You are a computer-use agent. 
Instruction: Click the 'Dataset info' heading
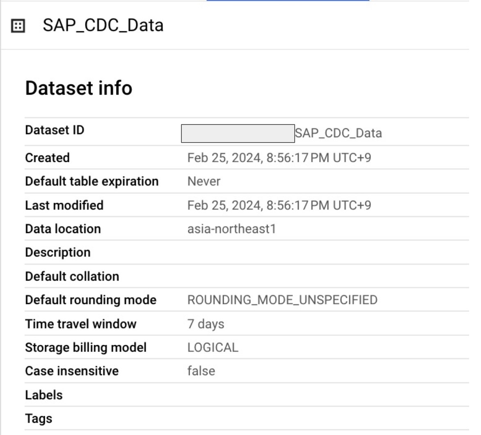[79, 88]
